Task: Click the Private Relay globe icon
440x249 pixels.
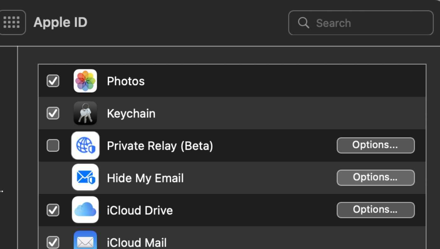Action: point(85,145)
